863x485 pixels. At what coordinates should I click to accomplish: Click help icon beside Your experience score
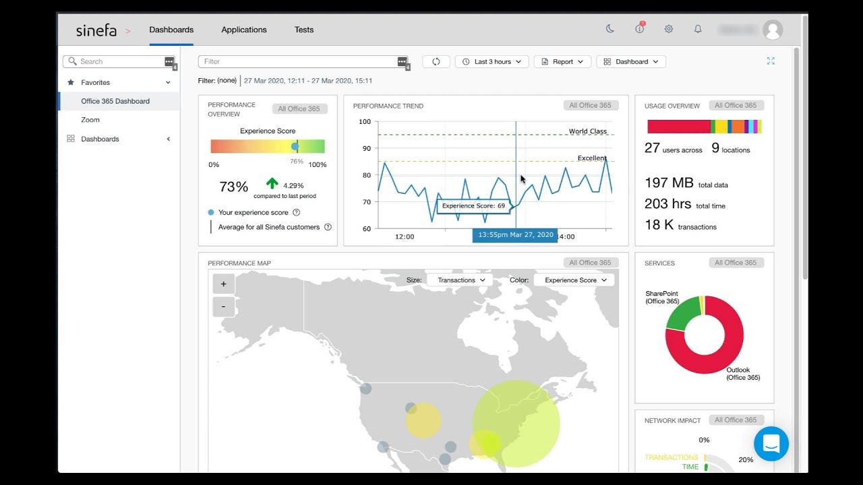[x=296, y=212]
